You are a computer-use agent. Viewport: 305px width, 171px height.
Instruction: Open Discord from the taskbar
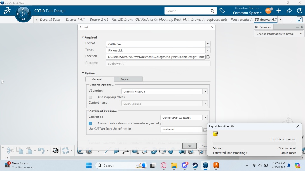coord(185,165)
